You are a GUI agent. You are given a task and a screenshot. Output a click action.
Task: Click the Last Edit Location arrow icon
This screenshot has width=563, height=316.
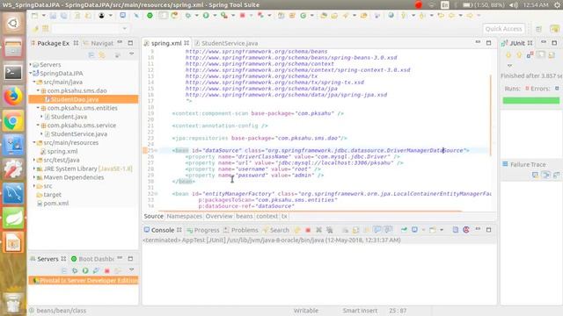click(441, 16)
